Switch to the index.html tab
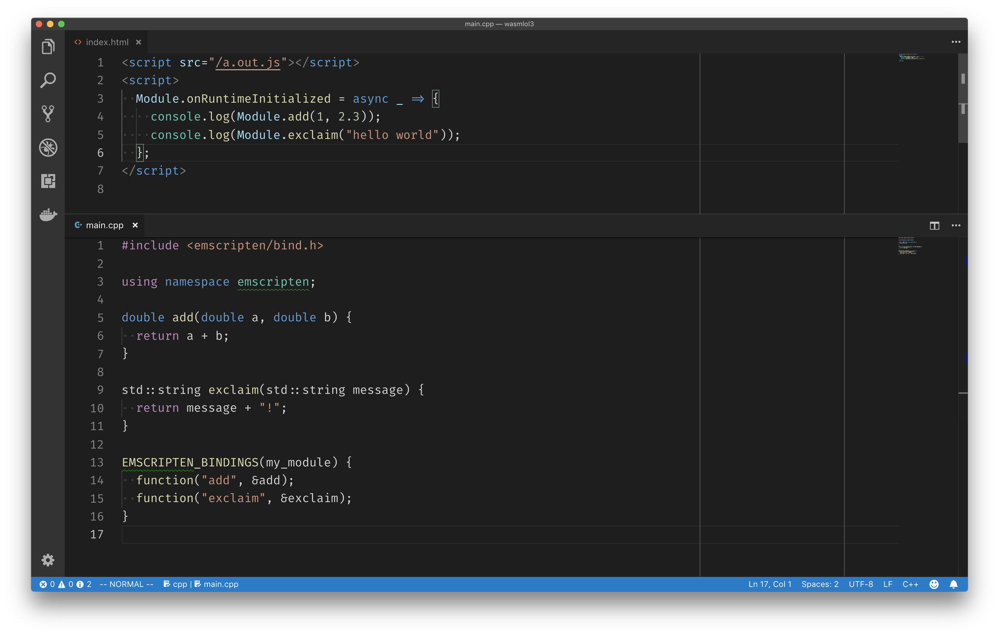999x636 pixels. 107,42
